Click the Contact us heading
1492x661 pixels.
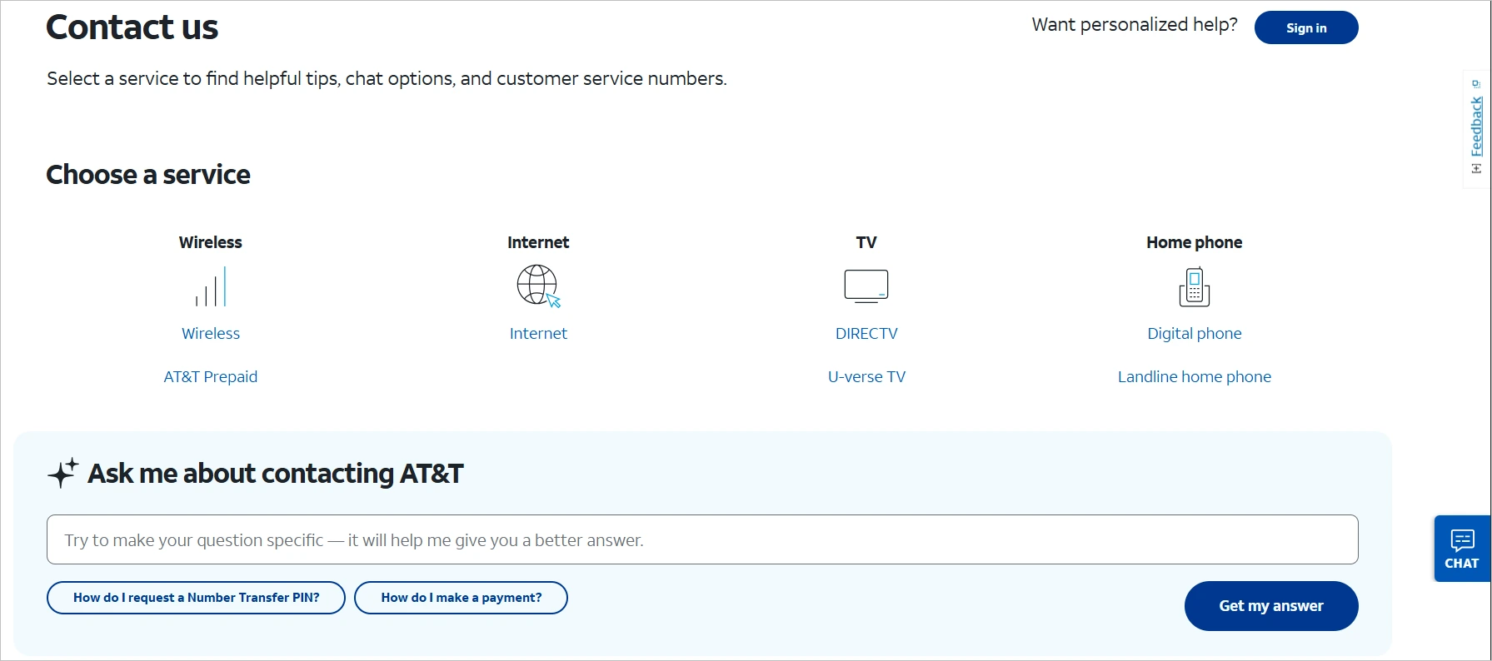[x=132, y=27]
